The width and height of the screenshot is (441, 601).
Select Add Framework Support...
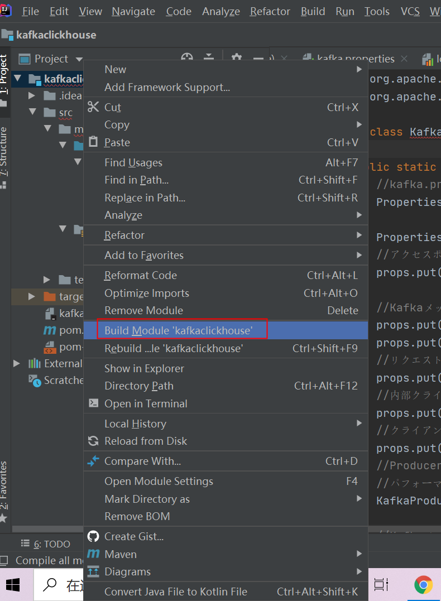226,87
